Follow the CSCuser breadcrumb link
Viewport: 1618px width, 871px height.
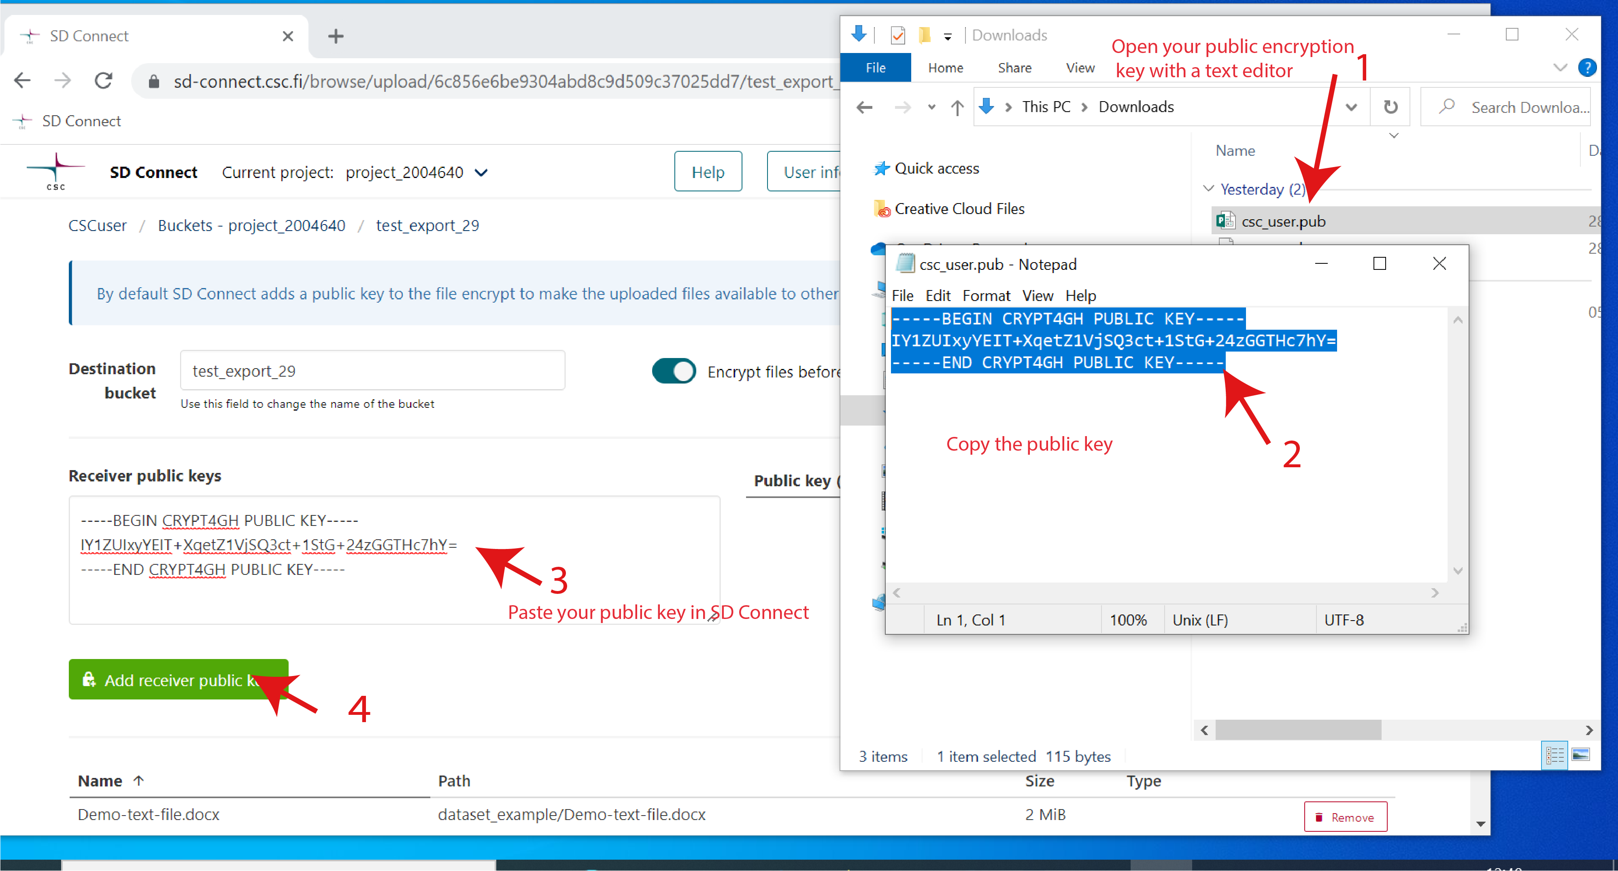point(98,225)
